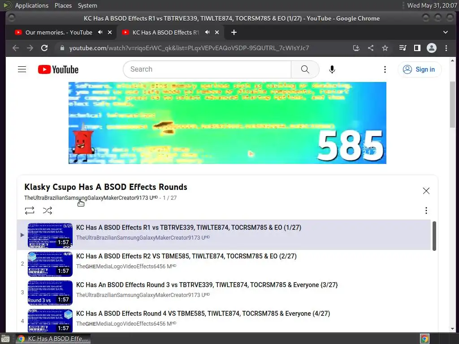The image size is (459, 344).
Task: Click the window menu button in the title bar left
Action: (11, 18)
